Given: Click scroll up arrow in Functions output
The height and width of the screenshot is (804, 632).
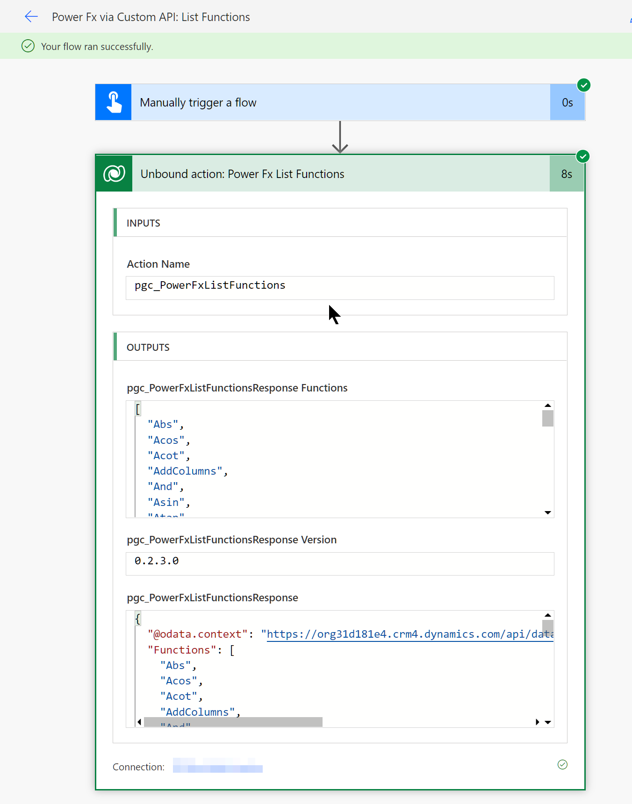Looking at the screenshot, I should point(548,405).
